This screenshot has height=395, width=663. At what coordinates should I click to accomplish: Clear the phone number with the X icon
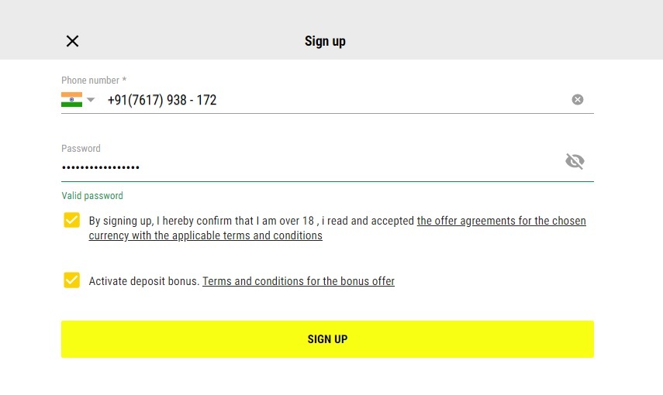[578, 99]
